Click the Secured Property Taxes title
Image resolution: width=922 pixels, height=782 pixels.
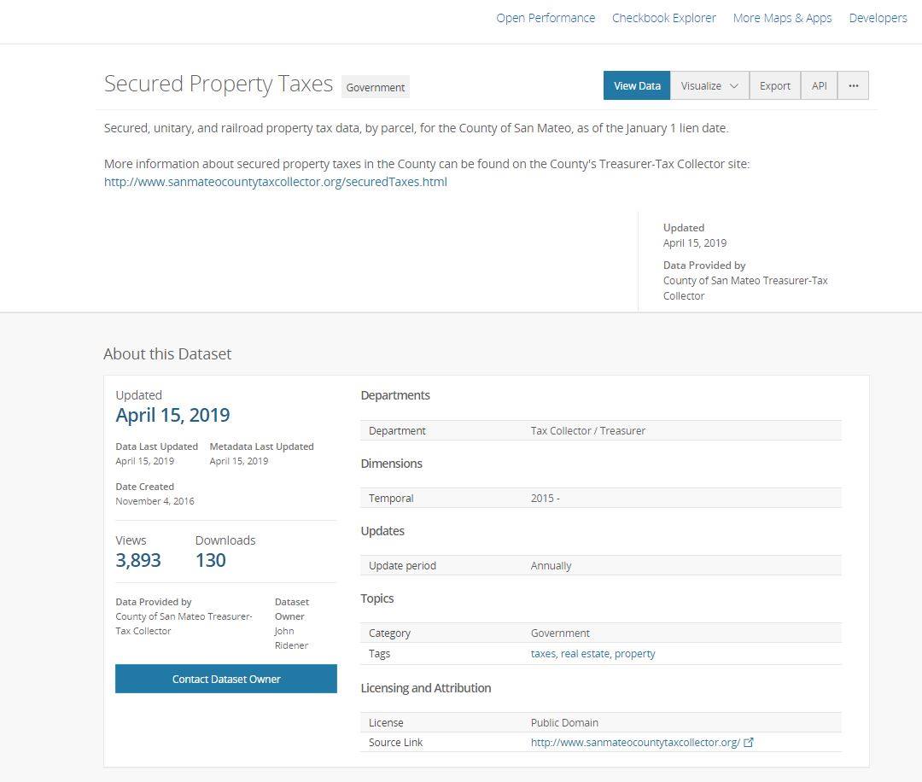point(219,84)
